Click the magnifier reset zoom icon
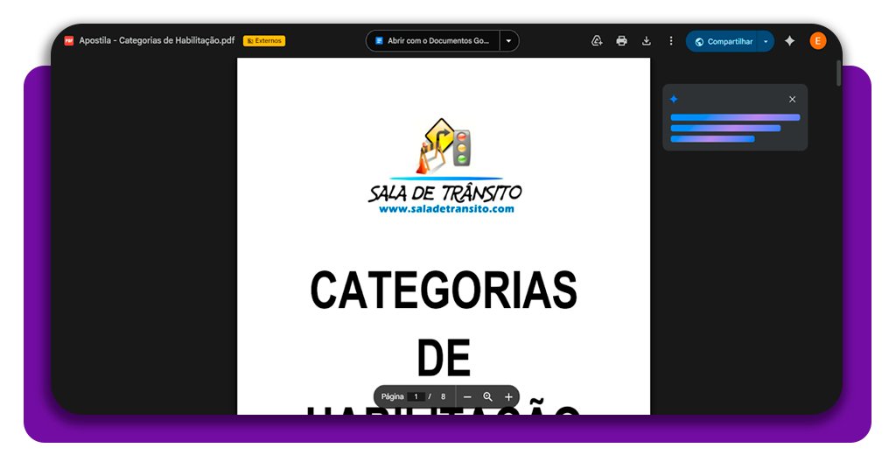Image resolution: width=896 pixels, height=469 pixels. (x=488, y=396)
